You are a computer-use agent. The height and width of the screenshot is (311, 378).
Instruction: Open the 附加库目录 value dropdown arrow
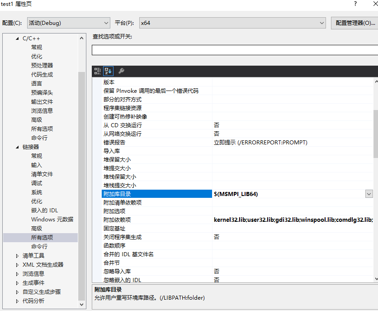coord(369,194)
